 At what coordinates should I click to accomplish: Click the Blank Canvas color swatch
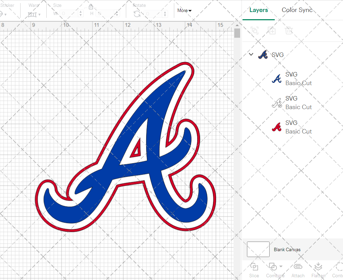258,249
